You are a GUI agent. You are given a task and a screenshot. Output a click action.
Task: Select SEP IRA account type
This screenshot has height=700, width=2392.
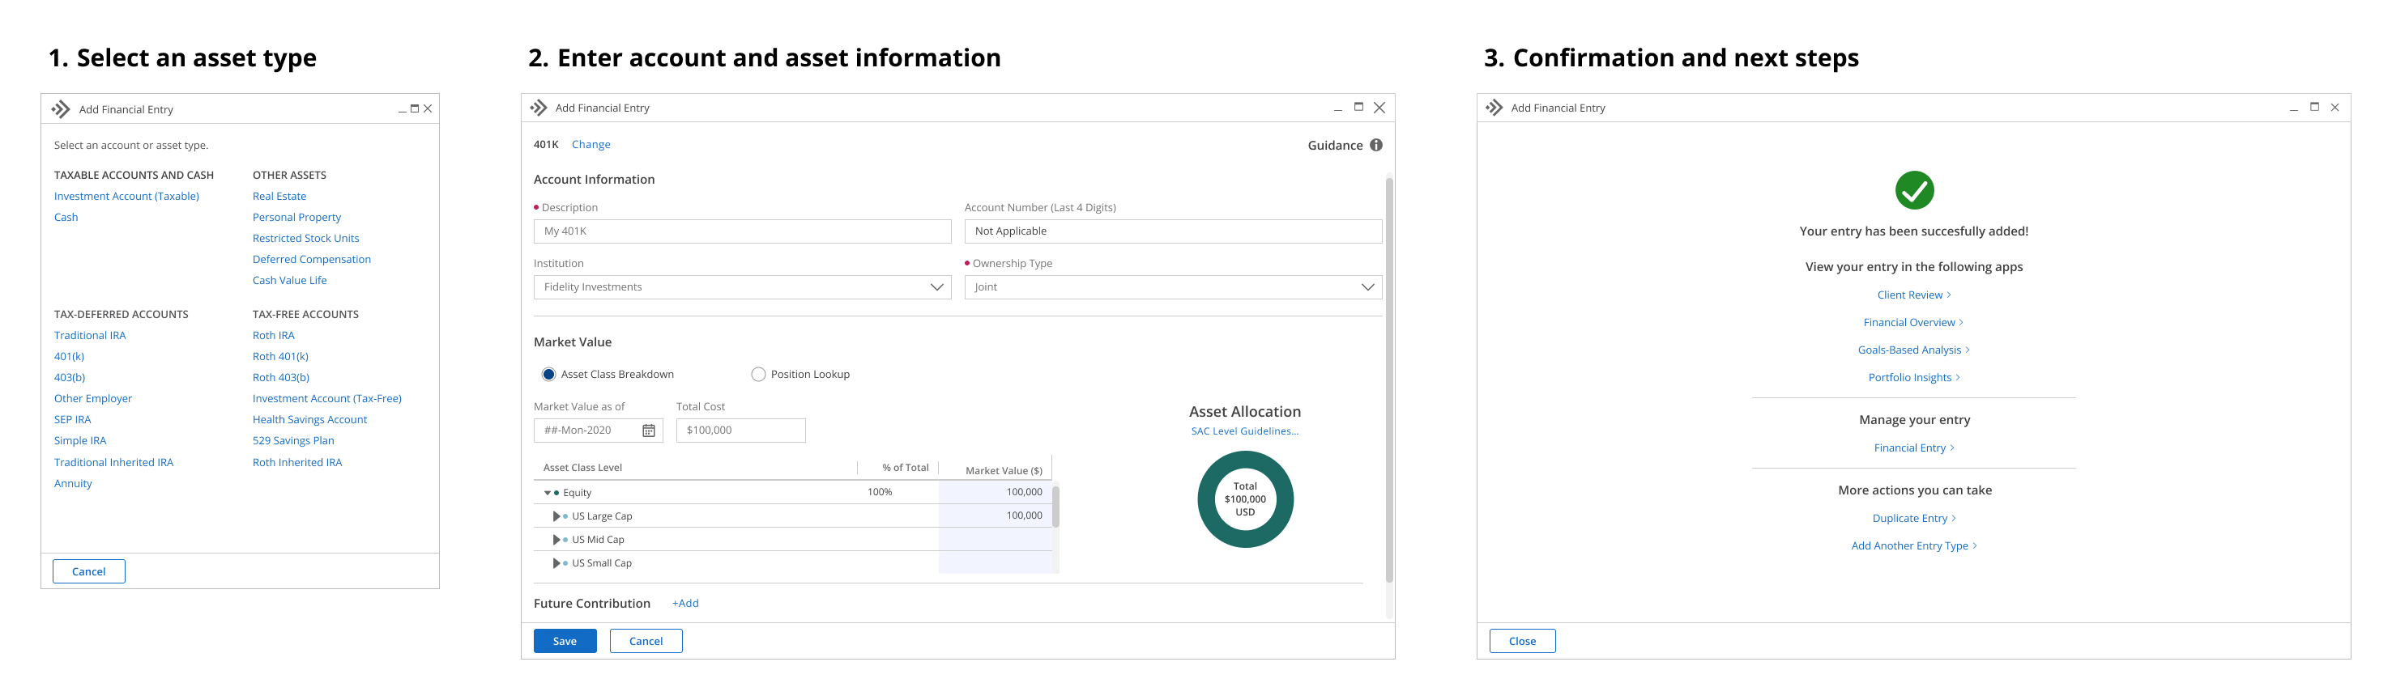point(72,420)
